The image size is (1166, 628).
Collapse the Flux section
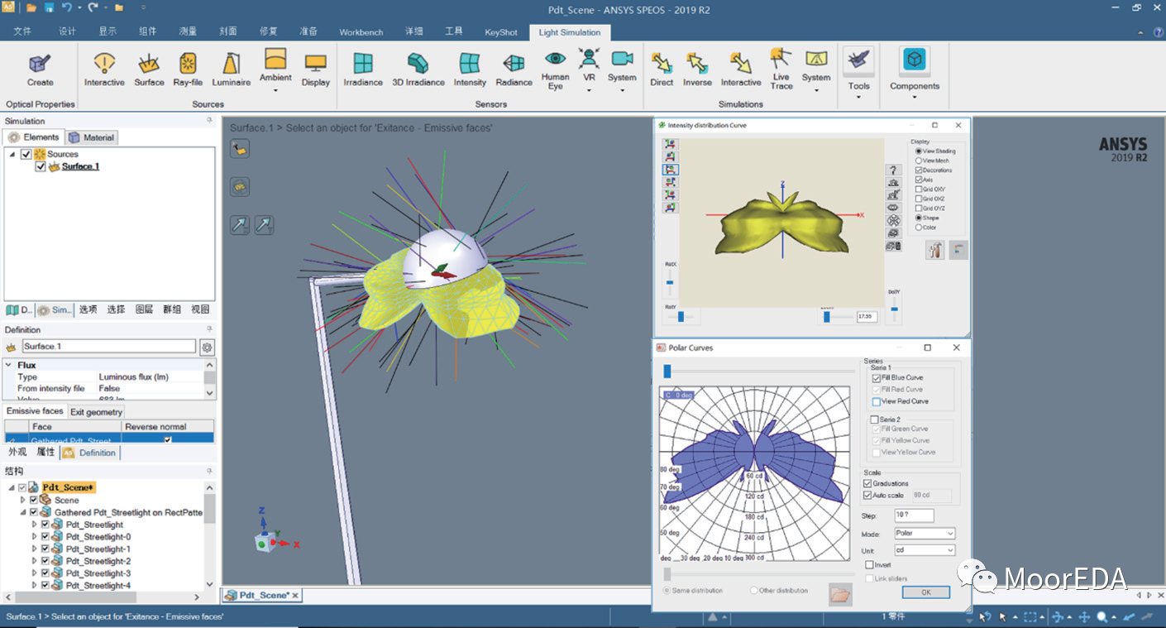coord(9,365)
